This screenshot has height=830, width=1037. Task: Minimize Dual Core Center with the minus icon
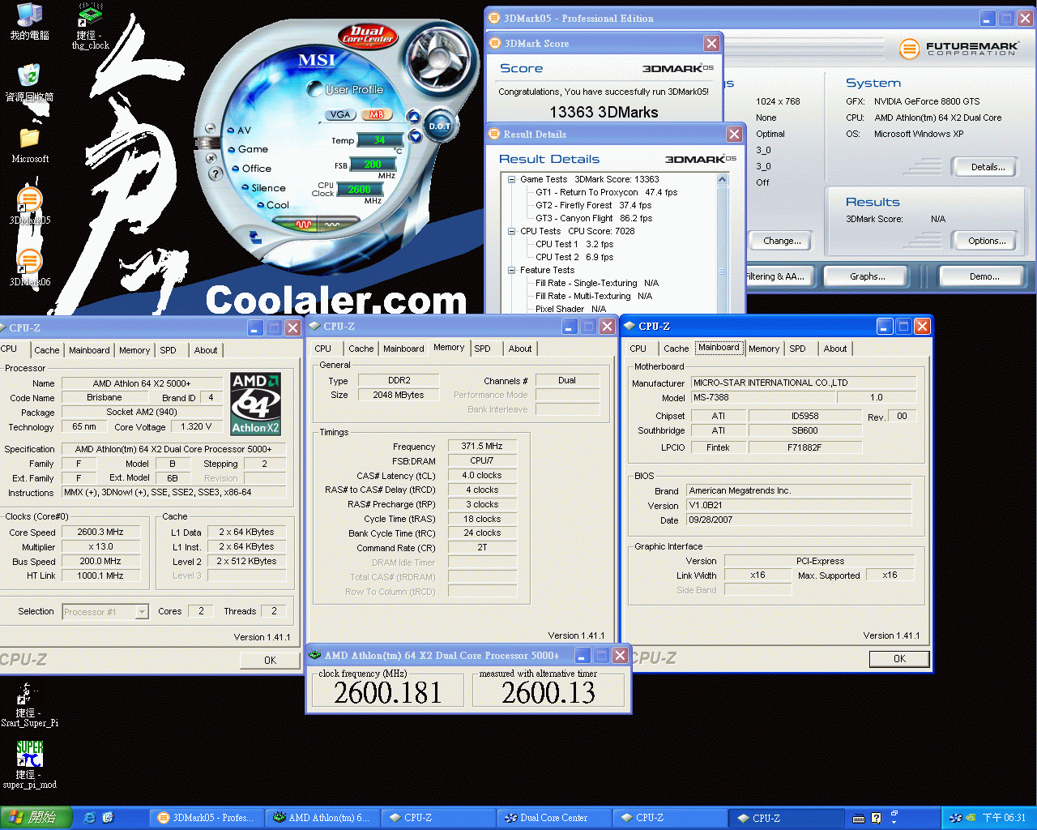coord(210,129)
